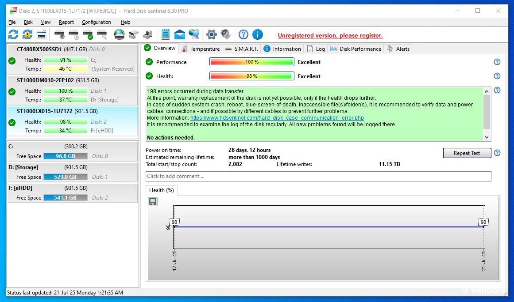Open the blue notepad report icon
The width and height of the screenshot is (514, 302).
click(x=166, y=34)
